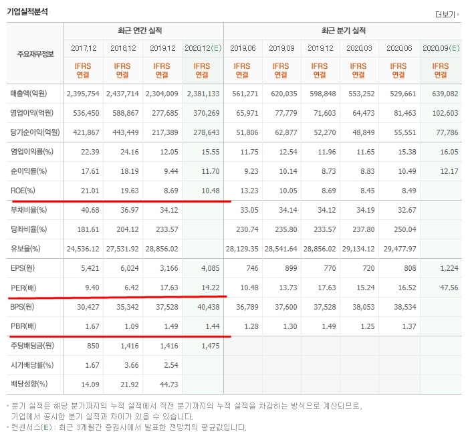Click the 2,381,133 estimated revenue value
This screenshot has height=432, width=470.
203,94
